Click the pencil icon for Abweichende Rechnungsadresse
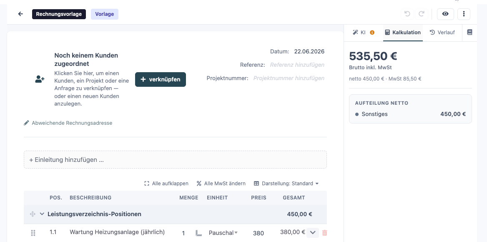Image resolution: width=487 pixels, height=242 pixels. [x=26, y=123]
